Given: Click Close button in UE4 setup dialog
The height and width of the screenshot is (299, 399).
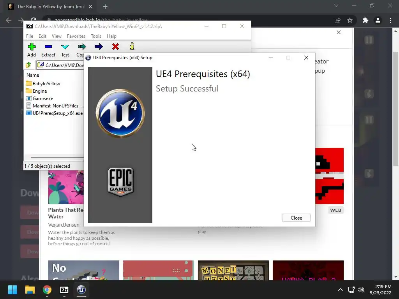Looking at the screenshot, I should [x=296, y=218].
